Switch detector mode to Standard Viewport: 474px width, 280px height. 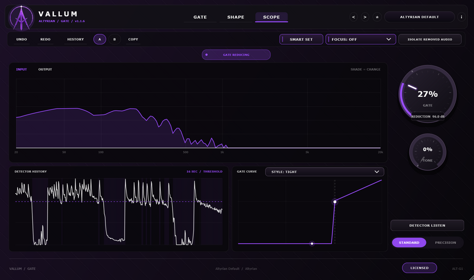pyautogui.click(x=409, y=242)
